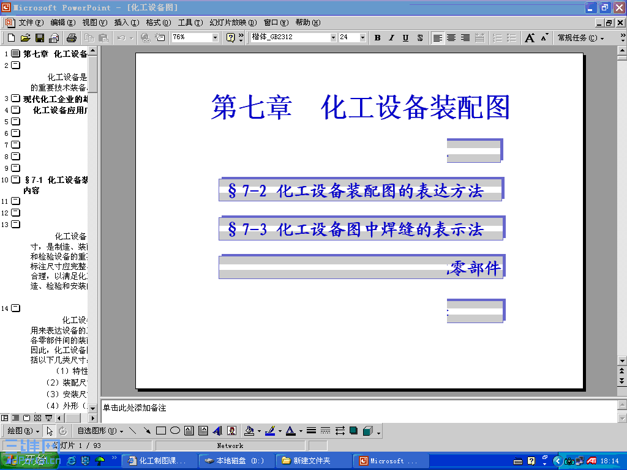Open the font size dropdown

tap(361, 37)
